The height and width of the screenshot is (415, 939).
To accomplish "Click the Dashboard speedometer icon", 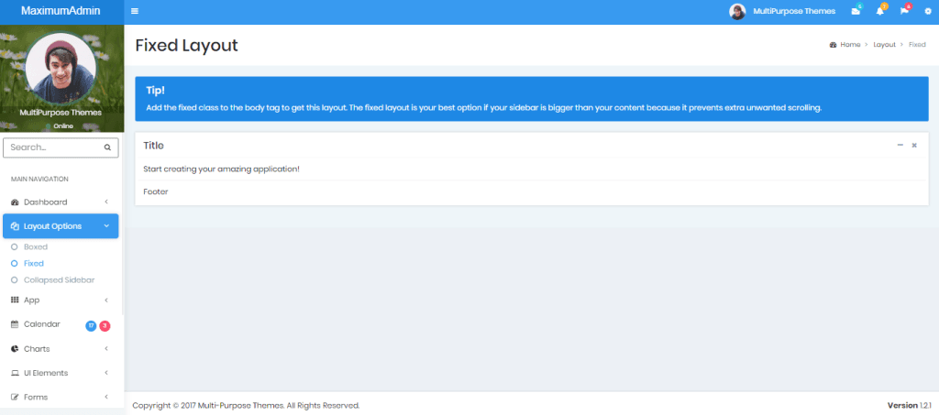I will point(15,202).
